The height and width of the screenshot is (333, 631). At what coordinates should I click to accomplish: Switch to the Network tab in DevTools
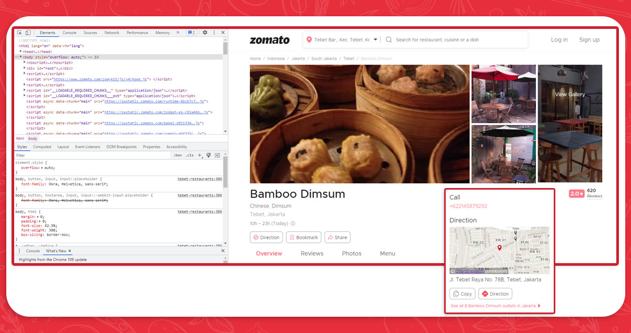click(x=112, y=33)
